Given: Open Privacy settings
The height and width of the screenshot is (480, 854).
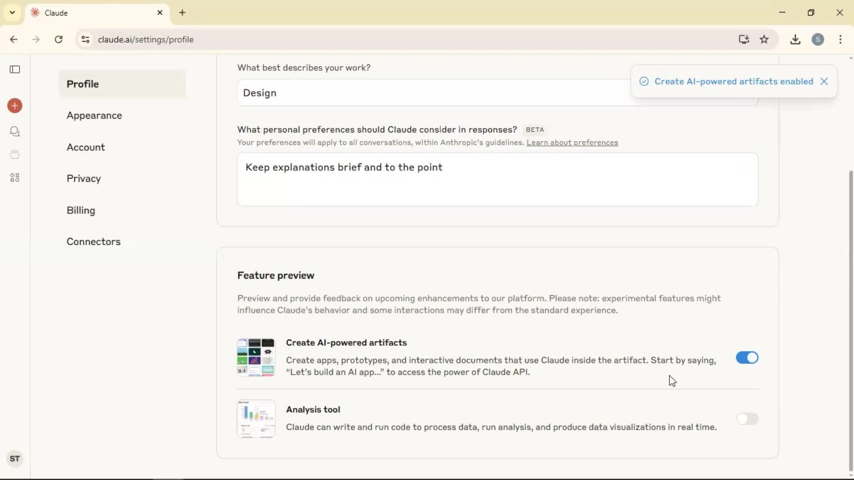Looking at the screenshot, I should tap(84, 179).
